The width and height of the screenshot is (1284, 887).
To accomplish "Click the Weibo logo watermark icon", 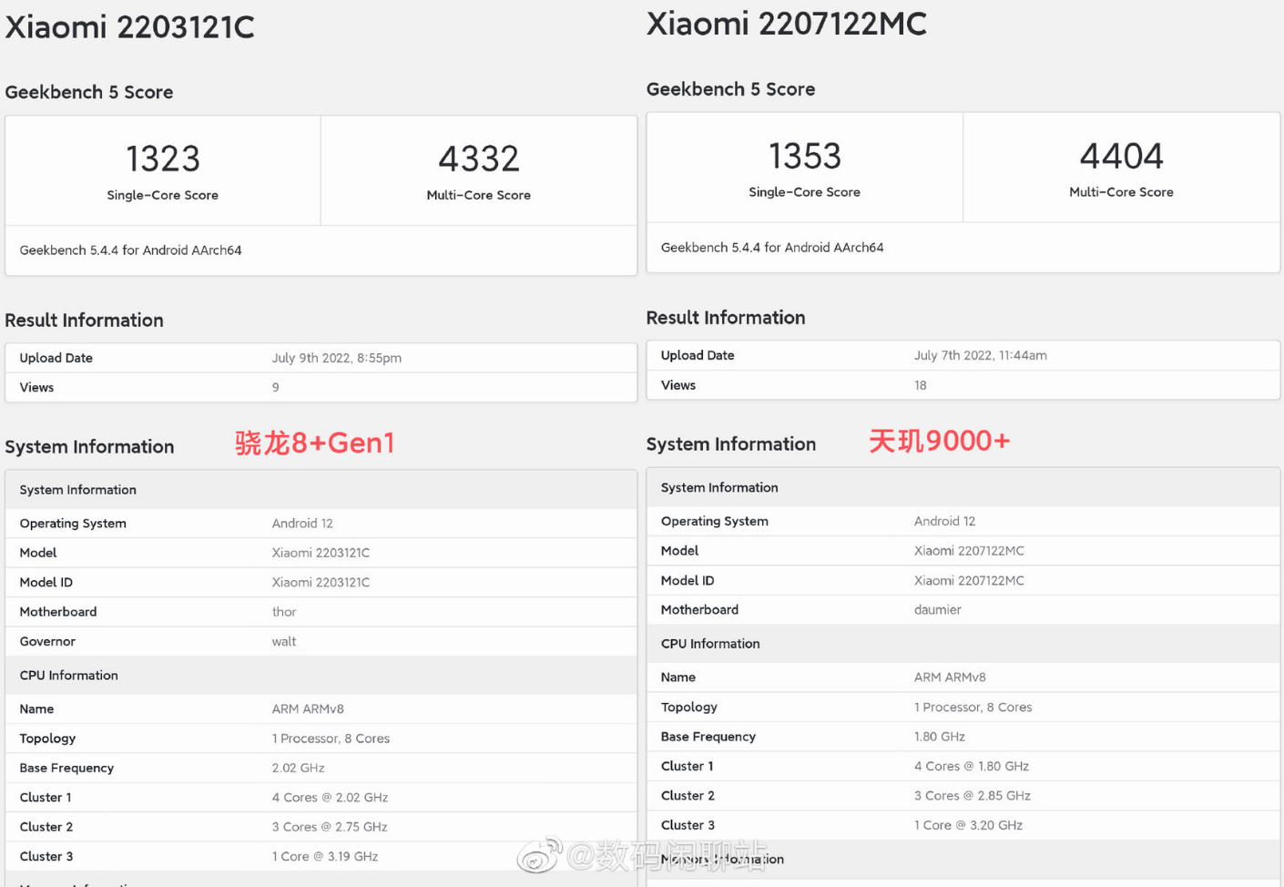I will click(539, 855).
